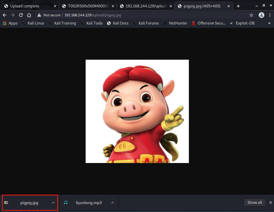Close the pigpig.jpg tab
274x212 pixels.
(229, 6)
